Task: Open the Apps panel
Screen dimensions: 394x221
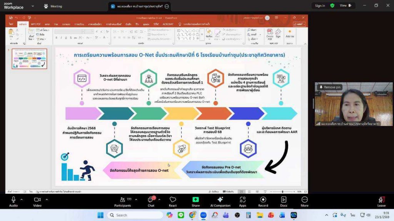Action: (242, 201)
